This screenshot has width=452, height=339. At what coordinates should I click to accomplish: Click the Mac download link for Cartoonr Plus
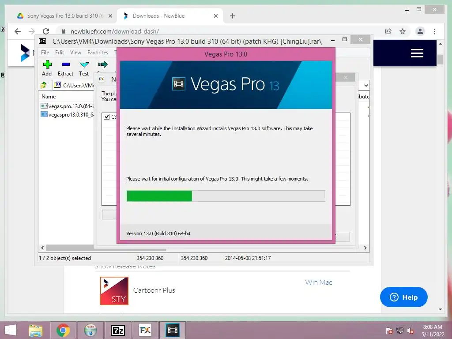tap(326, 282)
